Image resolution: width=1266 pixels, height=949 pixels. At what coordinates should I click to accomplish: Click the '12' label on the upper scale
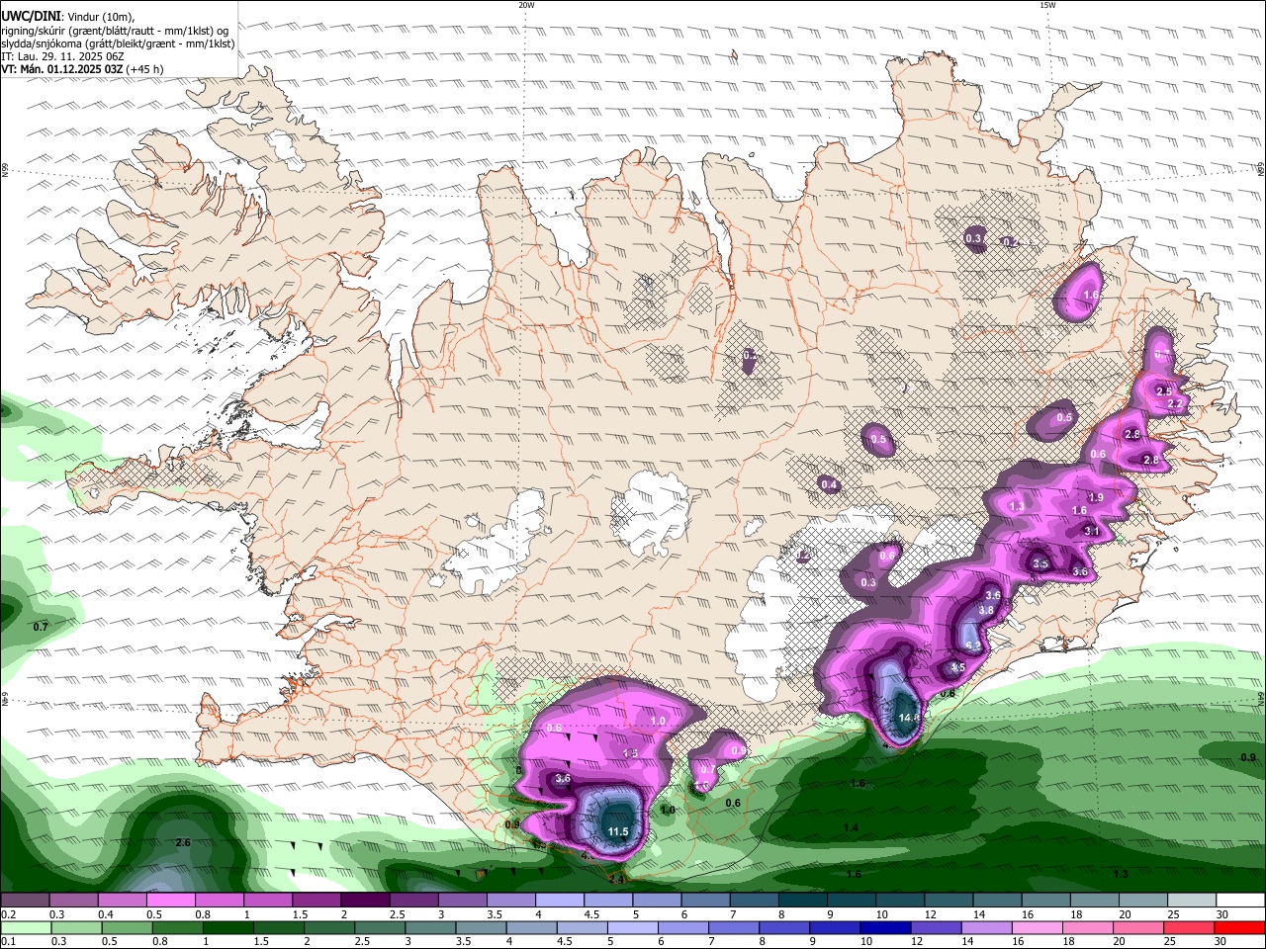[x=930, y=914]
